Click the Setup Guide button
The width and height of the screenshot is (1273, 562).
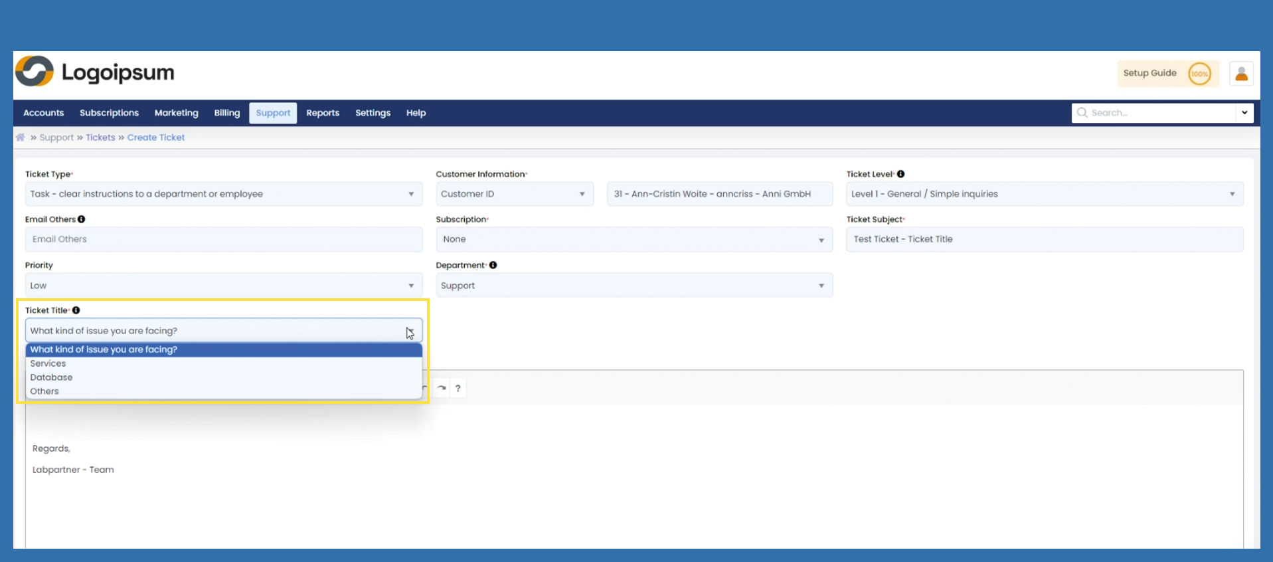click(x=1149, y=73)
